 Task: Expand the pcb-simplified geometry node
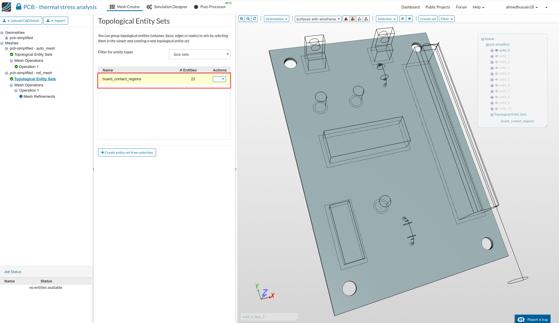click(x=7, y=38)
